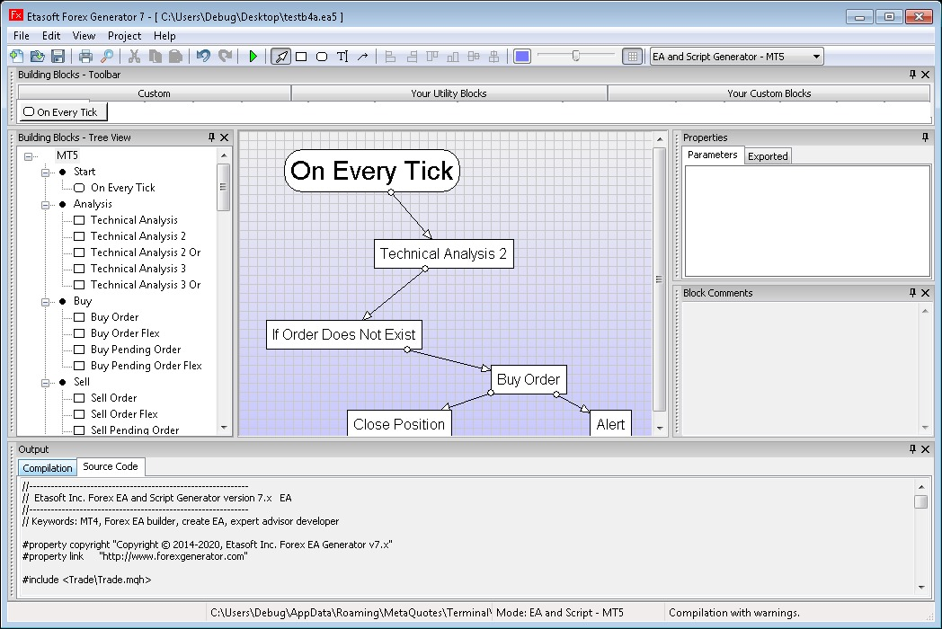Image resolution: width=942 pixels, height=629 pixels.
Task: Select the rectangle block drawing tool
Action: pos(301,57)
